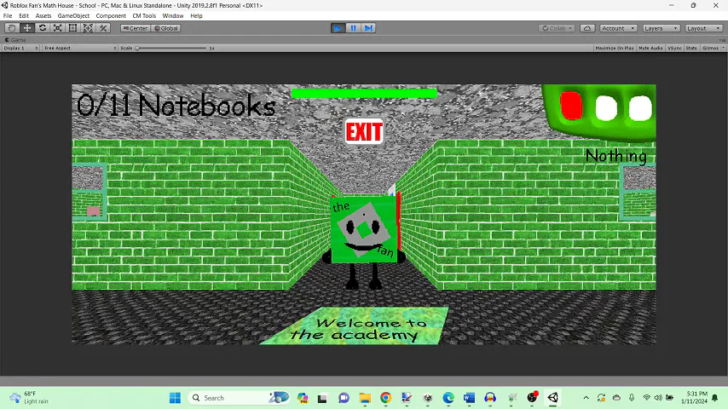Open the notification bell icon

click(715, 398)
